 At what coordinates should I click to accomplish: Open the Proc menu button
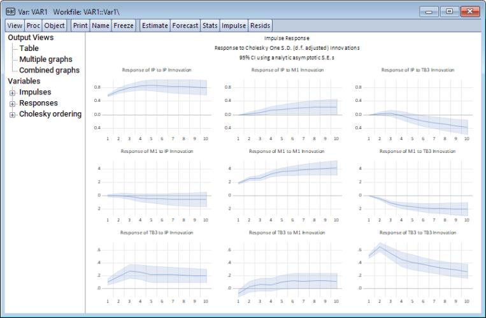[33, 25]
